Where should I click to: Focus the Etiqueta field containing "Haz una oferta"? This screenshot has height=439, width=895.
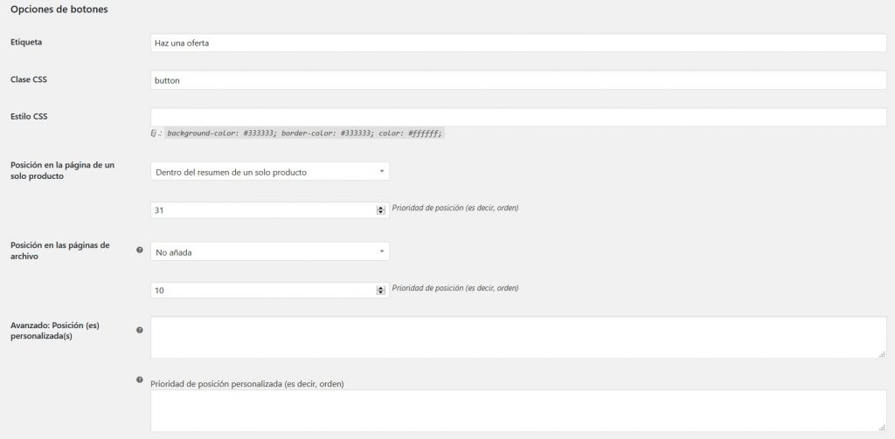tap(518, 44)
